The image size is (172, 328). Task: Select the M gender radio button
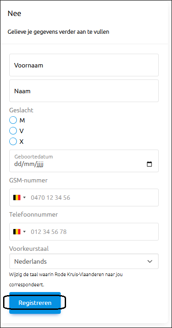(x=13, y=120)
